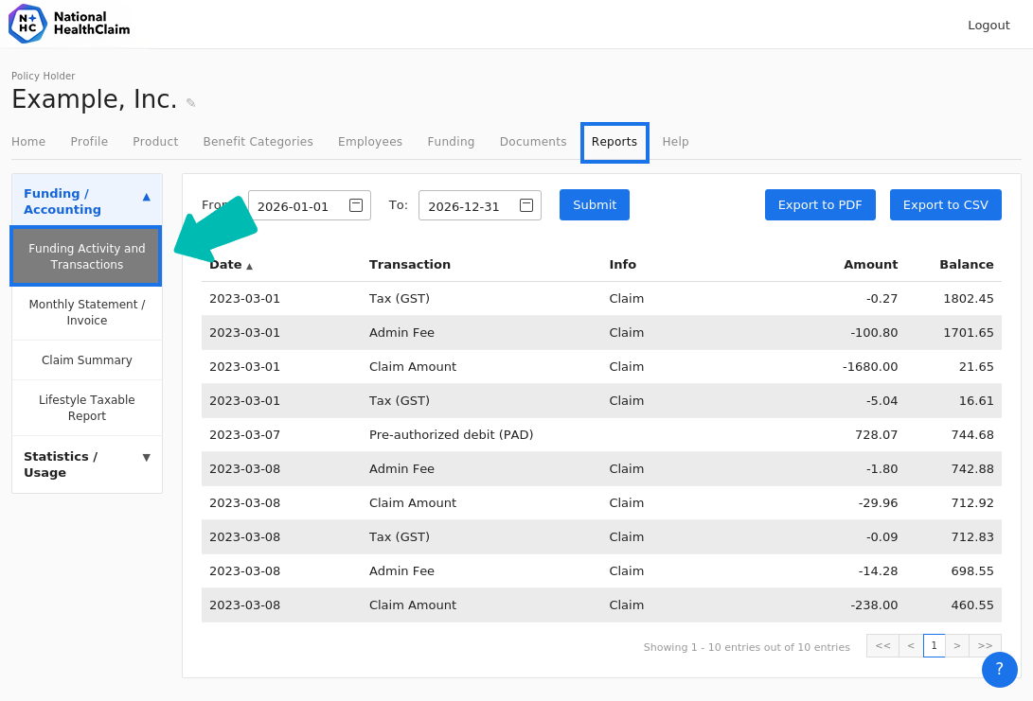
Task: Click the Submit button
Action: click(595, 204)
